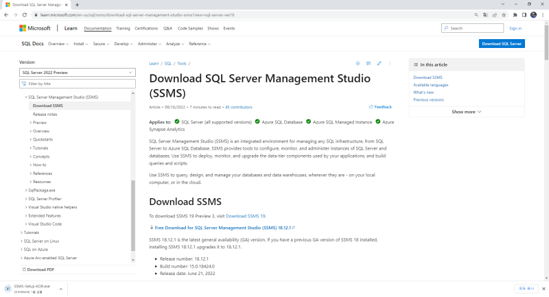Viewport: 549px width, 297px height.
Task: Open the Code Samples tab
Action: point(190,28)
